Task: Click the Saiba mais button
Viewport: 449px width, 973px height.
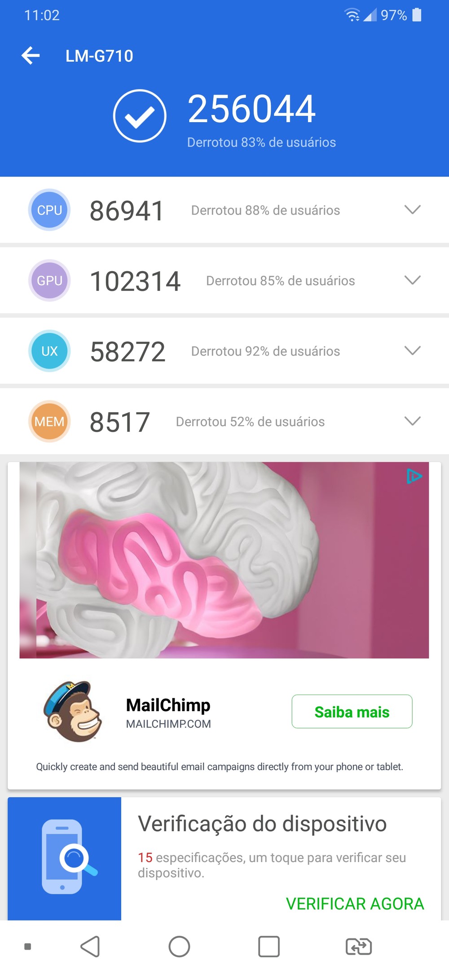Action: point(352,712)
